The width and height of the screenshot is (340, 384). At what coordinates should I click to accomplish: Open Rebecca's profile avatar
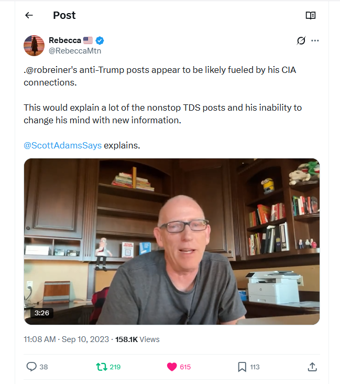point(34,46)
